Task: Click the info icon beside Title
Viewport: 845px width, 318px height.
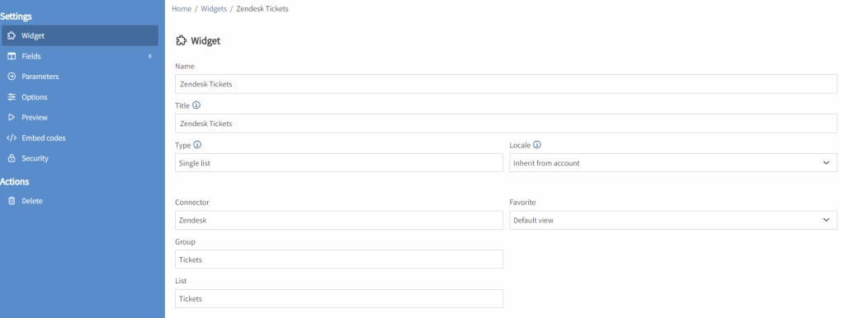Action: [x=196, y=105]
